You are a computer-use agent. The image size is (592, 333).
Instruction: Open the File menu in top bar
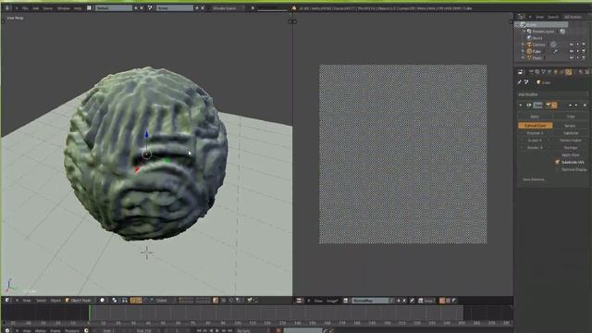(x=25, y=8)
